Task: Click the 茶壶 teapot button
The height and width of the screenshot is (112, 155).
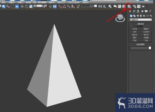Action: [135, 41]
